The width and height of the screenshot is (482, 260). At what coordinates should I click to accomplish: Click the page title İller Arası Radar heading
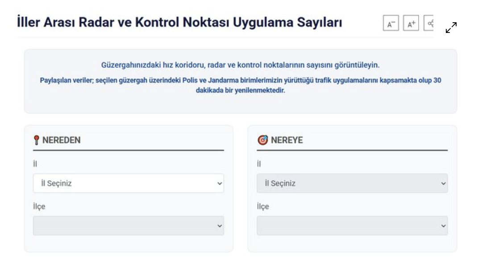tap(179, 22)
